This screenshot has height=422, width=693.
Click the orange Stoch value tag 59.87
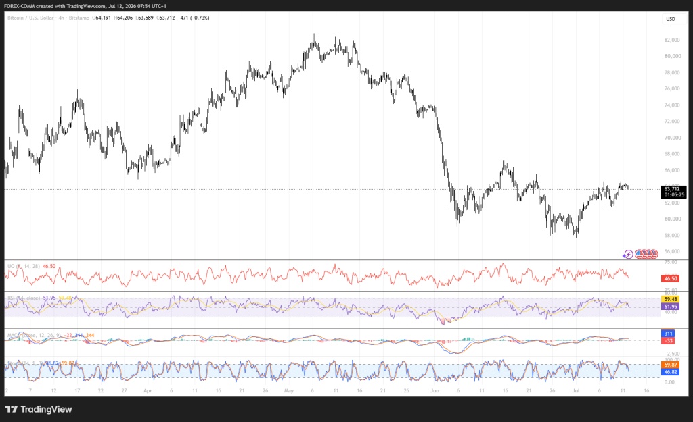click(671, 365)
